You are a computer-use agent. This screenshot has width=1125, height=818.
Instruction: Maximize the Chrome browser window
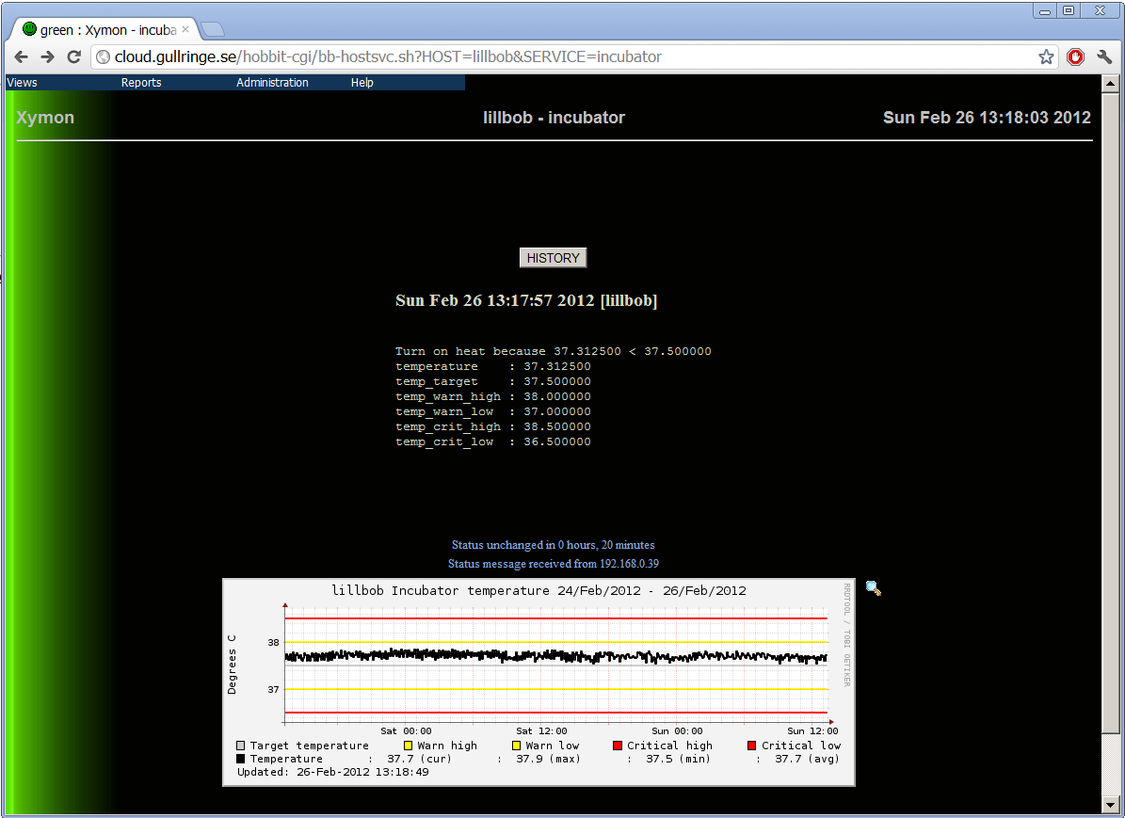tap(1069, 10)
